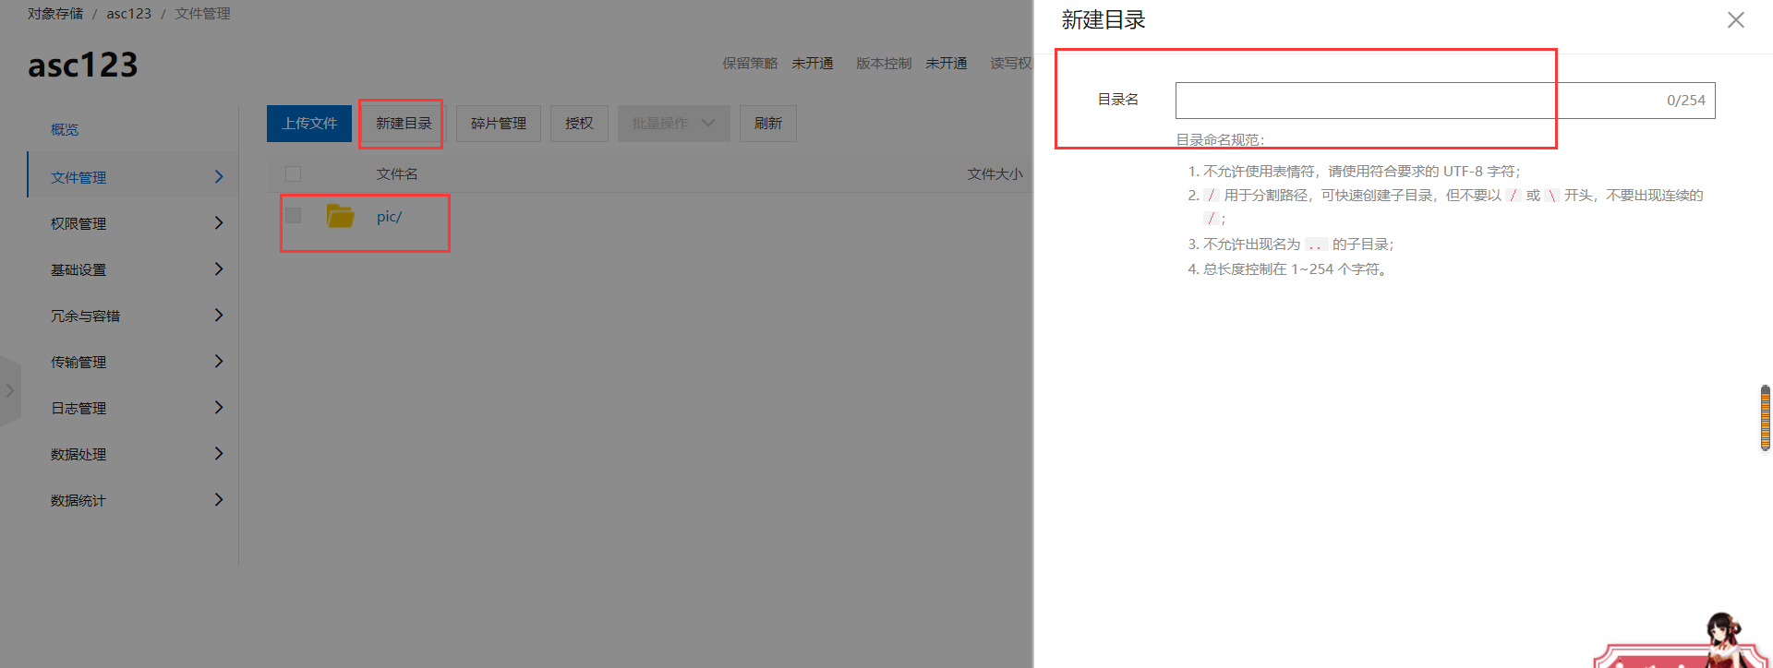Tick the select-all checkbox in header
The height and width of the screenshot is (668, 1773).
coord(294,173)
